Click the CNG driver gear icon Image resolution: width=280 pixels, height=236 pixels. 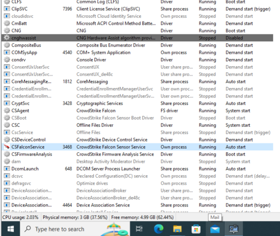[x=7, y=30]
